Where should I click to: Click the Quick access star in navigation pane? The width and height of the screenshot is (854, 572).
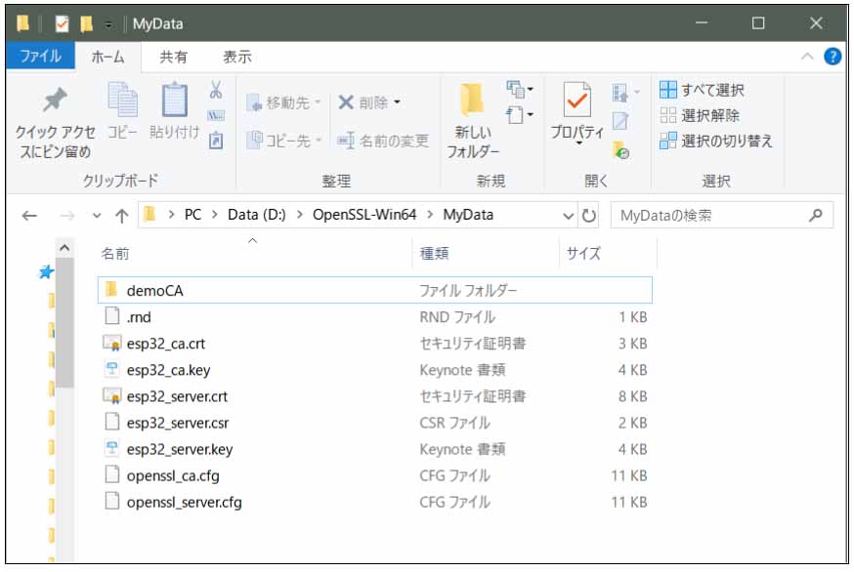[x=46, y=271]
